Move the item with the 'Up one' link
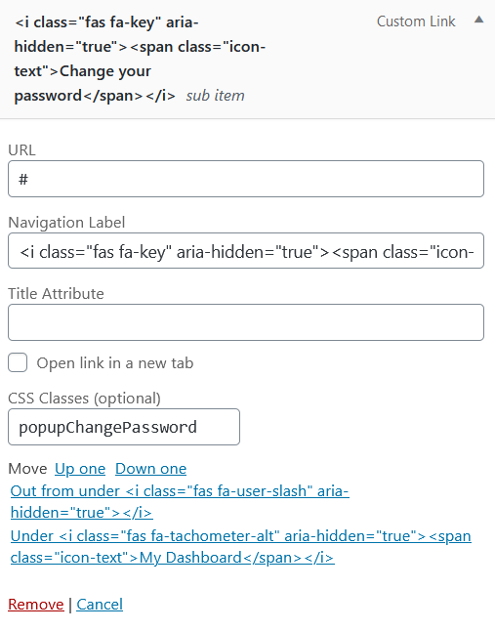Image resolution: width=495 pixels, height=631 pixels. pyautogui.click(x=80, y=469)
